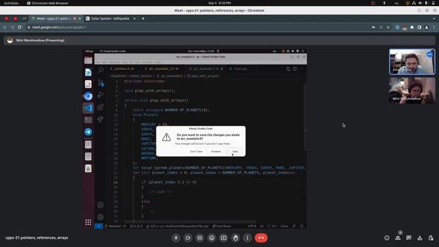Open pointers.h editor tab in VS Code
439x247 pixels.
122,69
